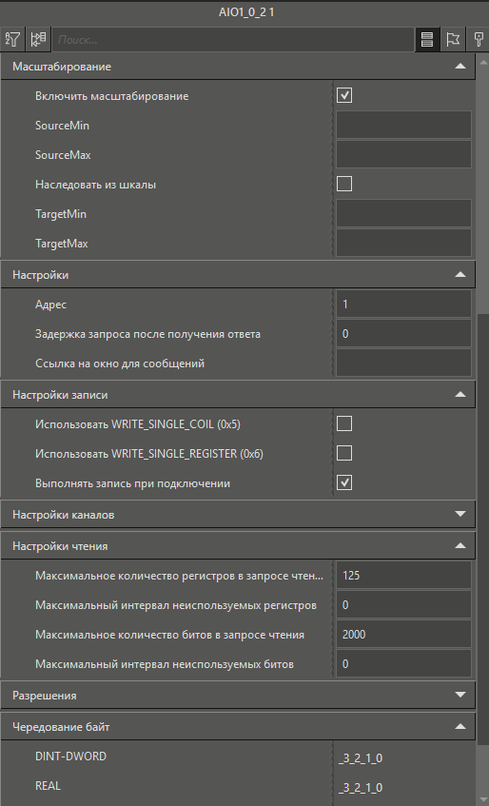Click the AIO1_0_2 1 panel title

click(x=246, y=12)
